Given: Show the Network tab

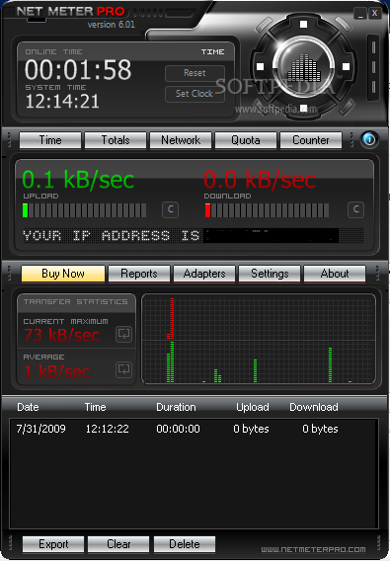Looking at the screenshot, I should (x=181, y=140).
